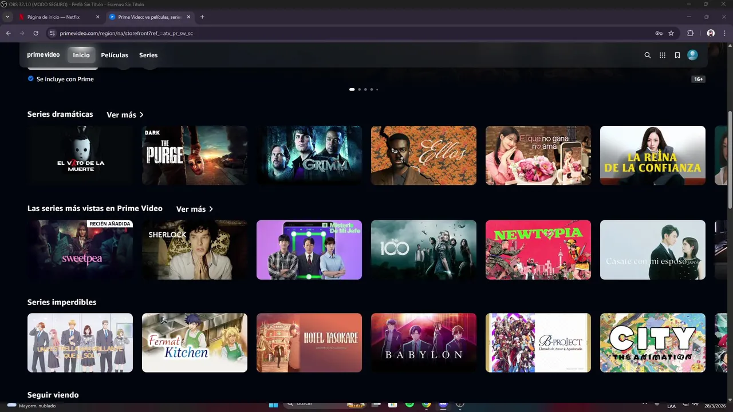Open the Windows Start button
Image resolution: width=733 pixels, height=412 pixels.
274,405
